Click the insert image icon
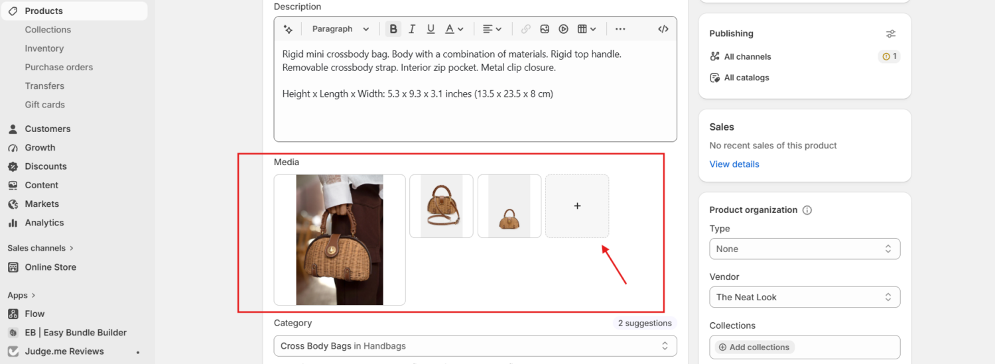 pyautogui.click(x=545, y=29)
